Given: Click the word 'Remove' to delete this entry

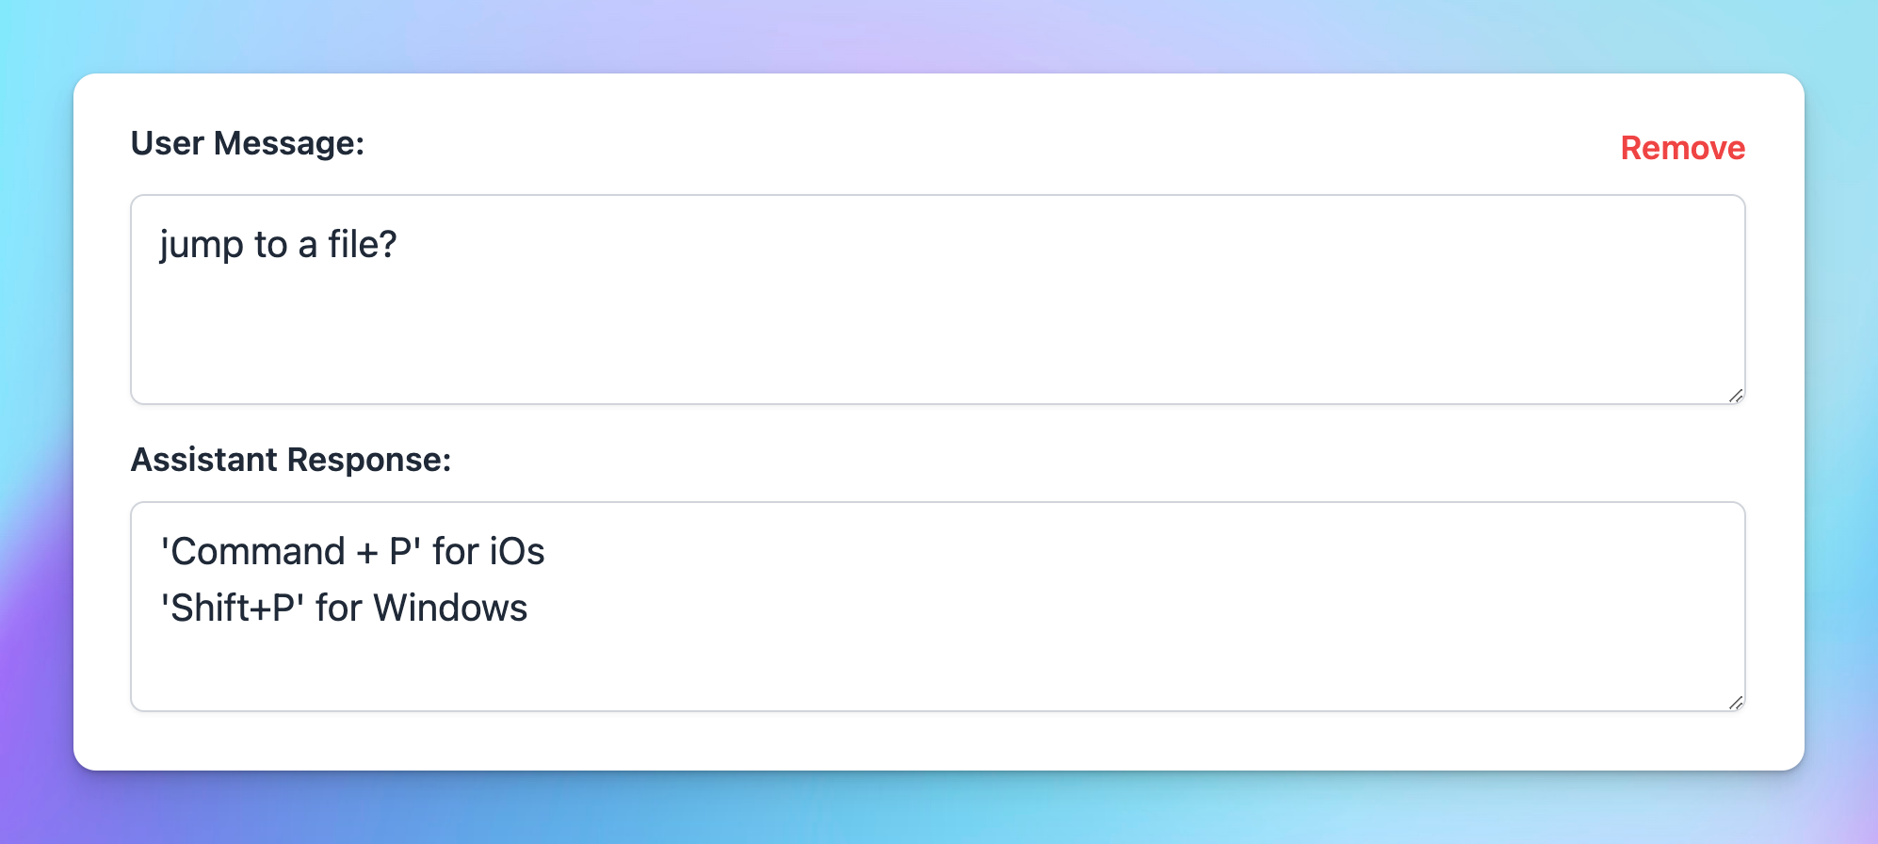Looking at the screenshot, I should coord(1682,148).
